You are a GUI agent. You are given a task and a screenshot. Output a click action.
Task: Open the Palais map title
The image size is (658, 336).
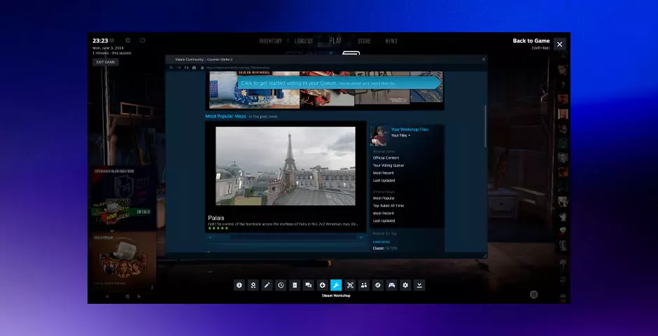click(x=216, y=218)
